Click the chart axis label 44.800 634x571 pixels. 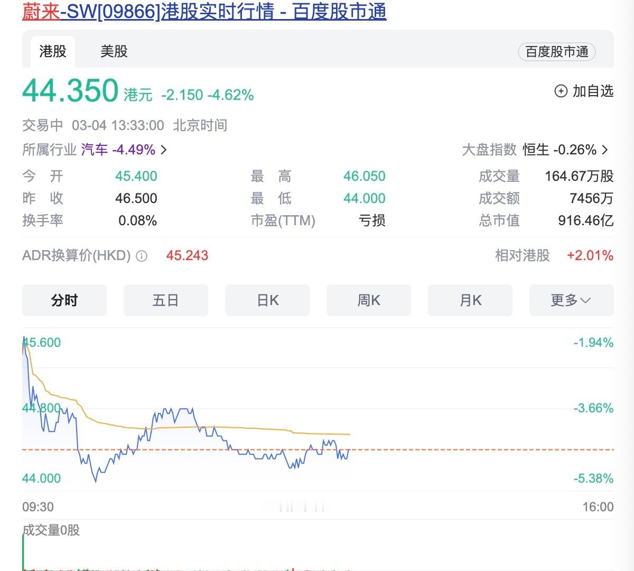42,408
